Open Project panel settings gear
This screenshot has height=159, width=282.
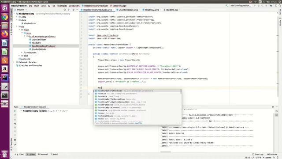[74, 10]
